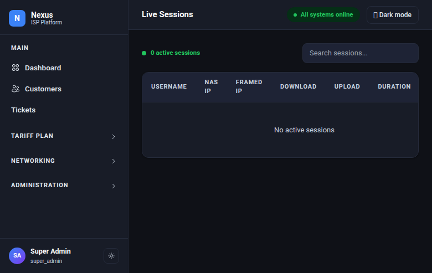Expand the Administration chevron
432x273 pixels.
(113, 186)
